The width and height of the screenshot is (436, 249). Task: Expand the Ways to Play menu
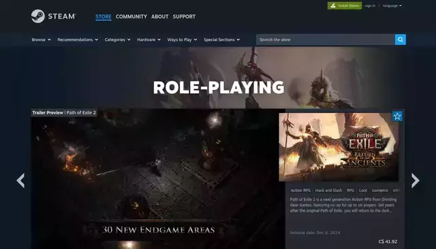[x=182, y=39]
